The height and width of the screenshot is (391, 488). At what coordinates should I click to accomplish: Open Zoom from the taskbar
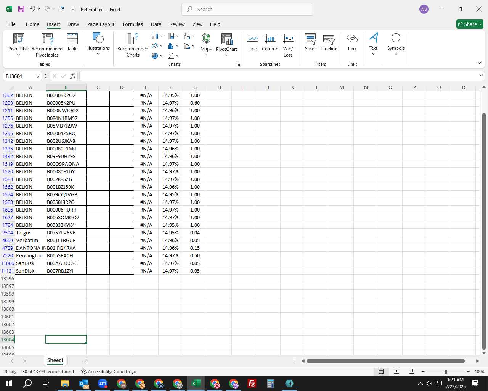[x=103, y=383]
